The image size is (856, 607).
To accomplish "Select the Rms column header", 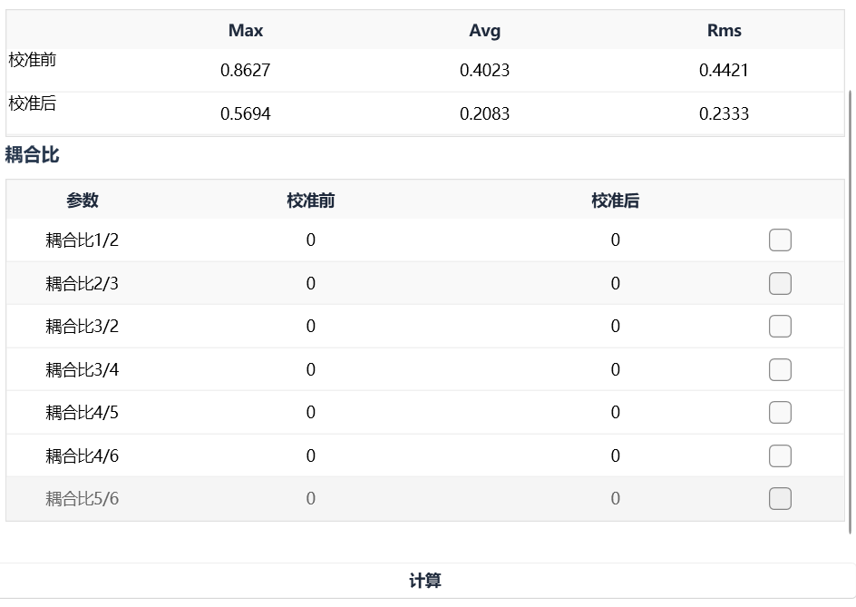I will tap(725, 31).
